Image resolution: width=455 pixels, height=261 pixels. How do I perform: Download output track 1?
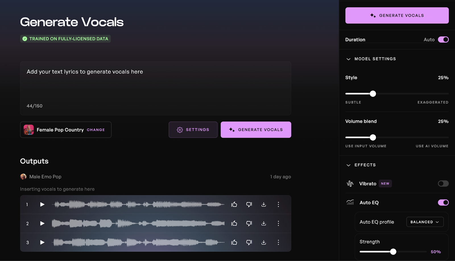point(264,204)
